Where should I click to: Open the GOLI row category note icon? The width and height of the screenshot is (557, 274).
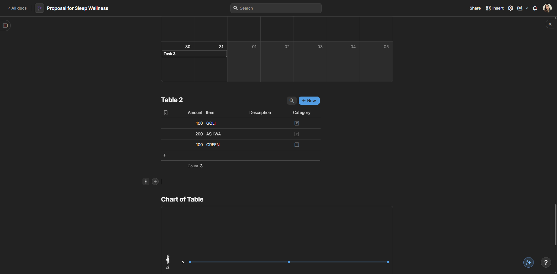pyautogui.click(x=296, y=123)
